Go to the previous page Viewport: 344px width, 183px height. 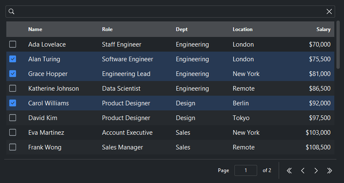(x=303, y=171)
